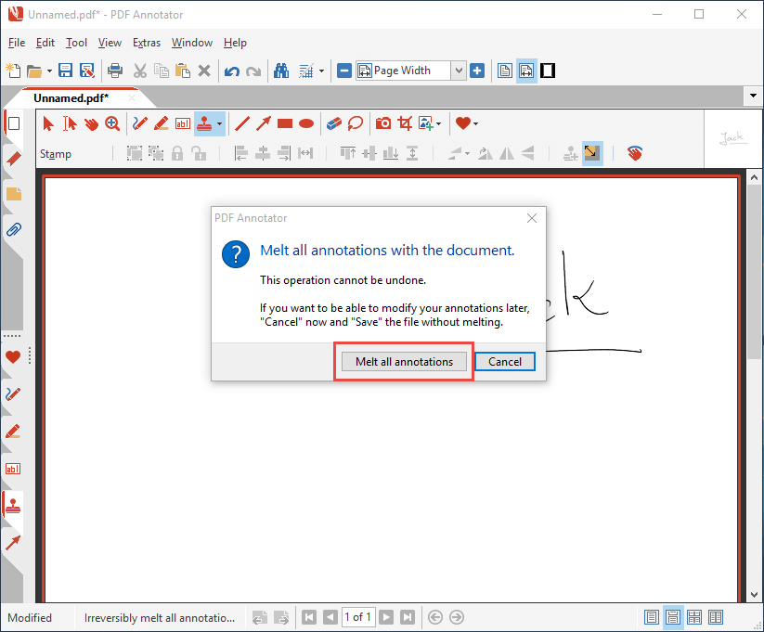
Task: Open the Window menu
Action: (x=192, y=43)
